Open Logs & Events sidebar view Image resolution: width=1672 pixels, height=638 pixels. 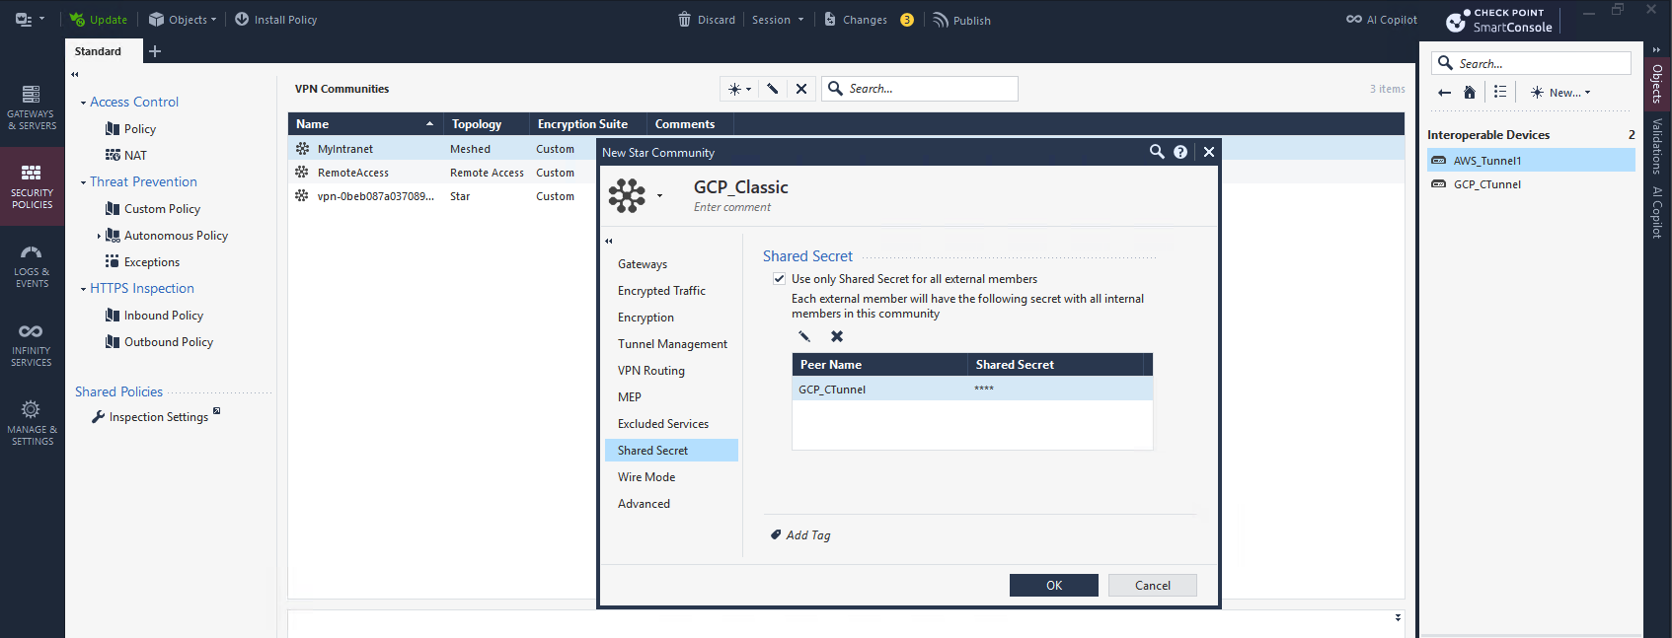click(32, 265)
